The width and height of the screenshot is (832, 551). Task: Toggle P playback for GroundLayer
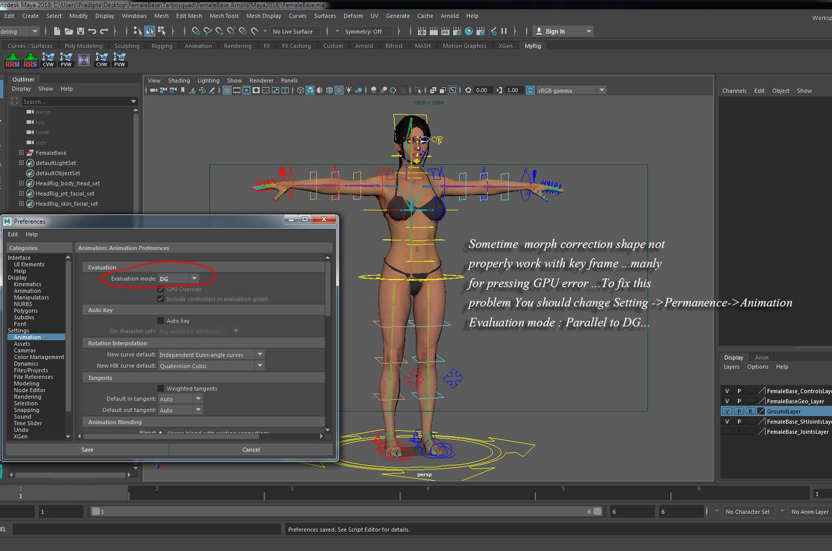pyautogui.click(x=739, y=411)
